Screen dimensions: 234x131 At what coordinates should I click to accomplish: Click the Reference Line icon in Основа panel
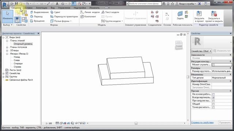pyautogui.click(x=167, y=15)
